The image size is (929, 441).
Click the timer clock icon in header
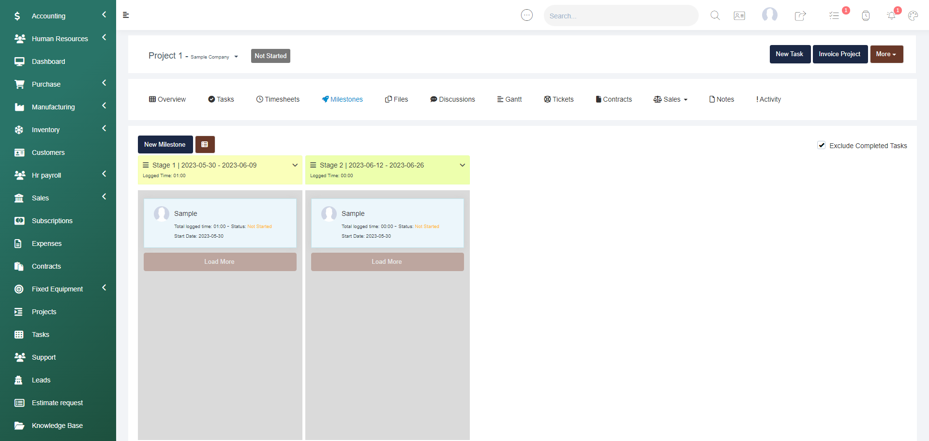866,15
